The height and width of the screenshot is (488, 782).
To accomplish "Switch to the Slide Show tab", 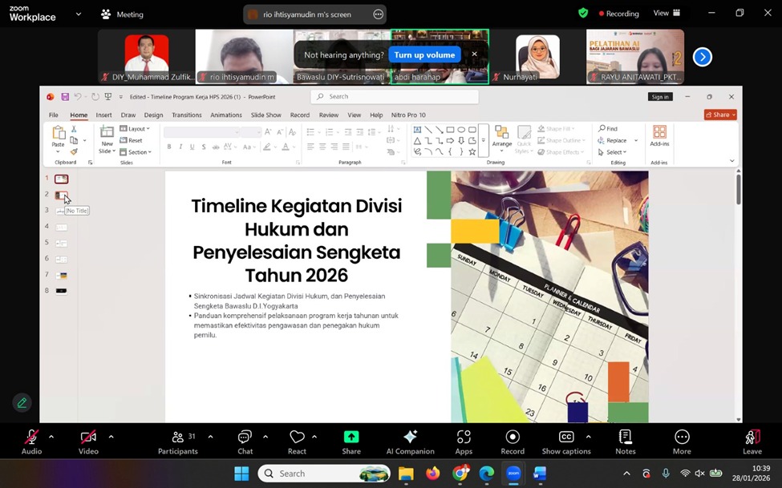I will (x=265, y=115).
